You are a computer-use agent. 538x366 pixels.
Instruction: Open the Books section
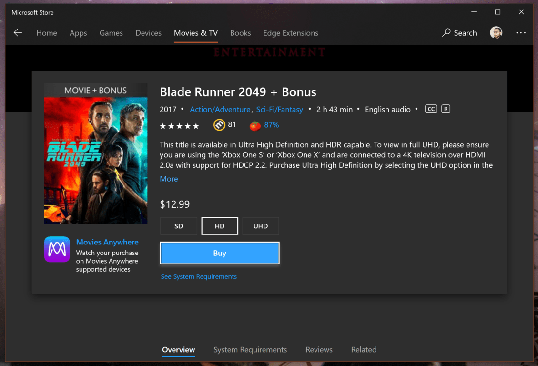(241, 33)
